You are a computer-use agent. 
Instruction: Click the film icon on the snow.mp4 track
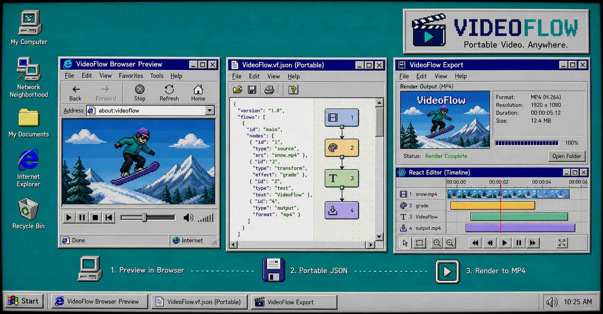coord(403,194)
